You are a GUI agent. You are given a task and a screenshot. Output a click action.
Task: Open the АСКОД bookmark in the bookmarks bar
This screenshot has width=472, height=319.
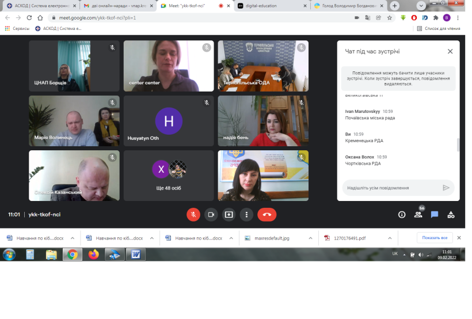[58, 29]
